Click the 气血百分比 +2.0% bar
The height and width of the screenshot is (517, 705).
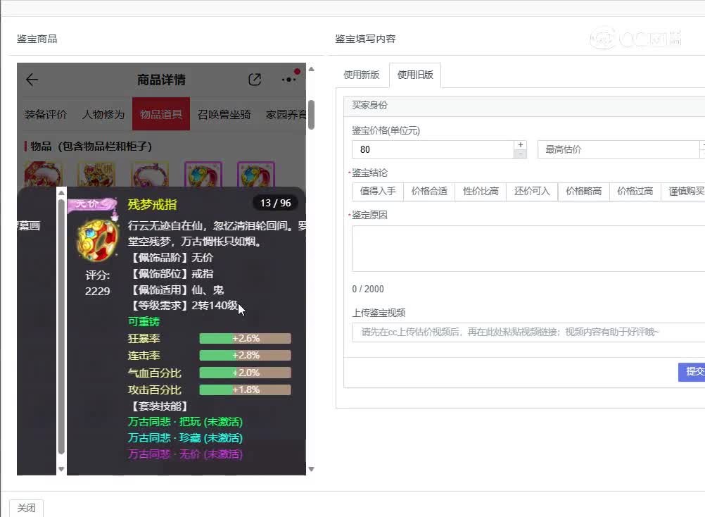[x=245, y=373]
